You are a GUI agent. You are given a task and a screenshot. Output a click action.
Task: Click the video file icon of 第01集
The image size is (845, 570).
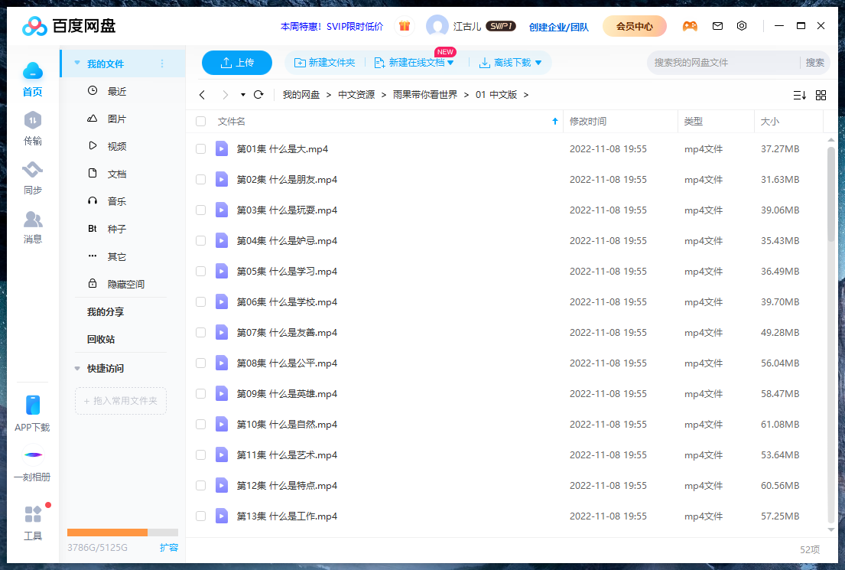222,149
